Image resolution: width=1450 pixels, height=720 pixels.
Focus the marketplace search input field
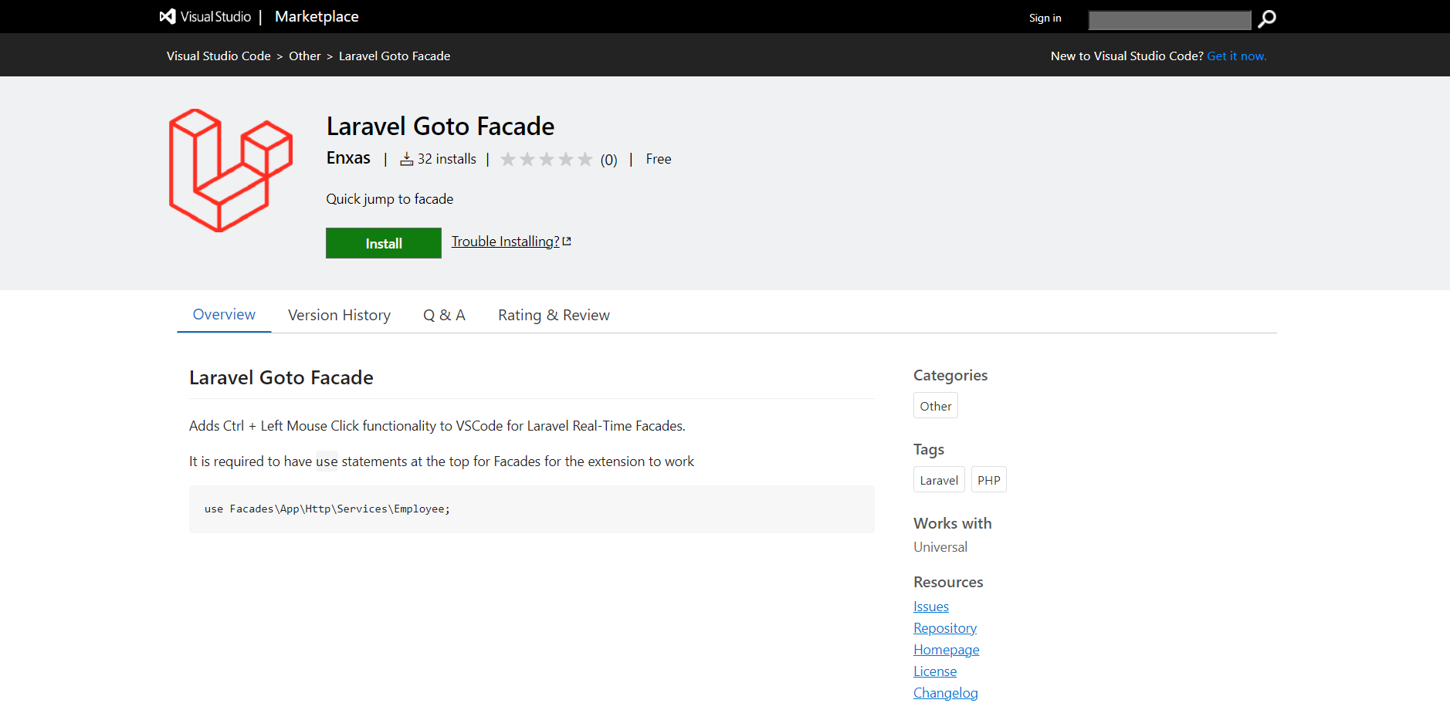[1169, 20]
